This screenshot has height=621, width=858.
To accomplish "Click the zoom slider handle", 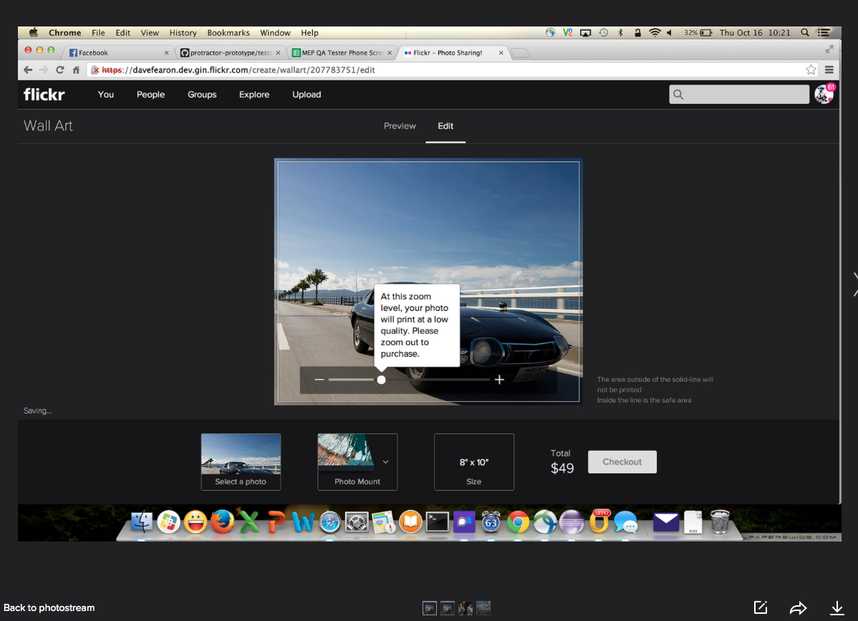I will (381, 380).
